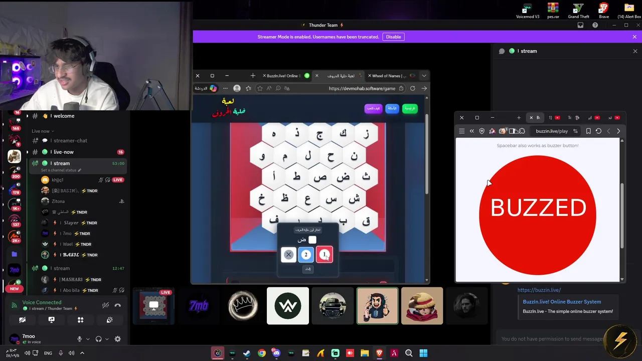Open the activities launcher in voice panel

(80, 320)
